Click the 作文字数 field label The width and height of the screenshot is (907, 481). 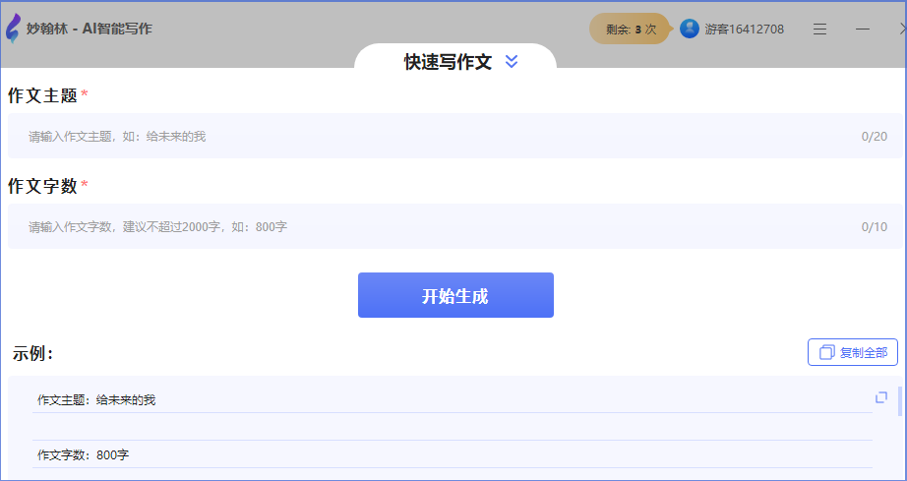pyautogui.click(x=42, y=186)
